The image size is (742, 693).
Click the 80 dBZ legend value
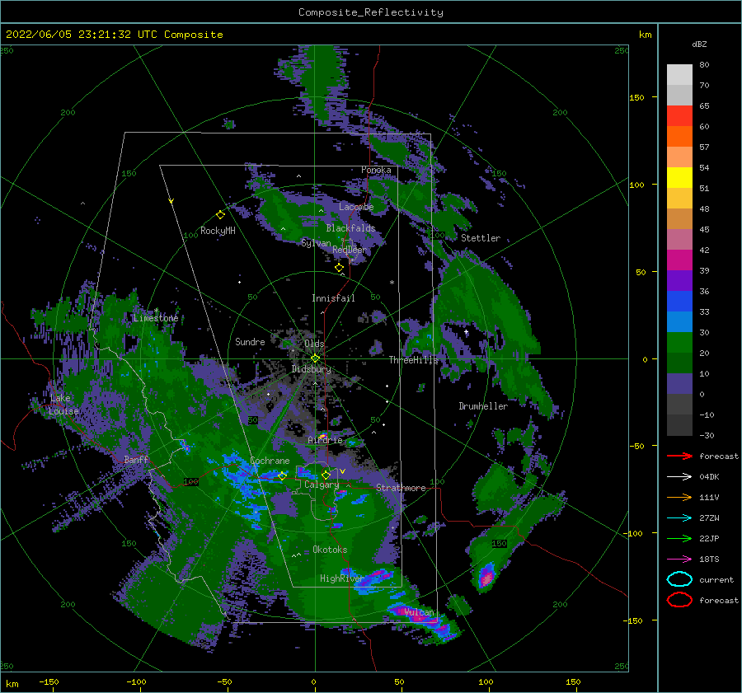[704, 65]
